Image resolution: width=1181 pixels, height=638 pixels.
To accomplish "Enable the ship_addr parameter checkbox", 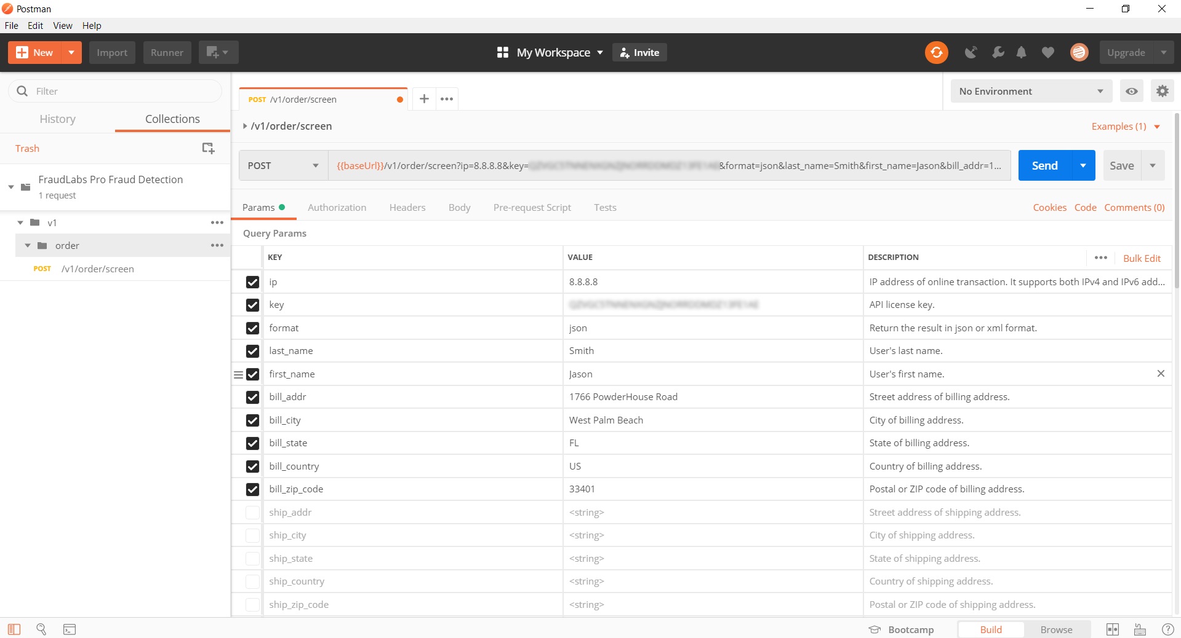I will click(x=252, y=513).
